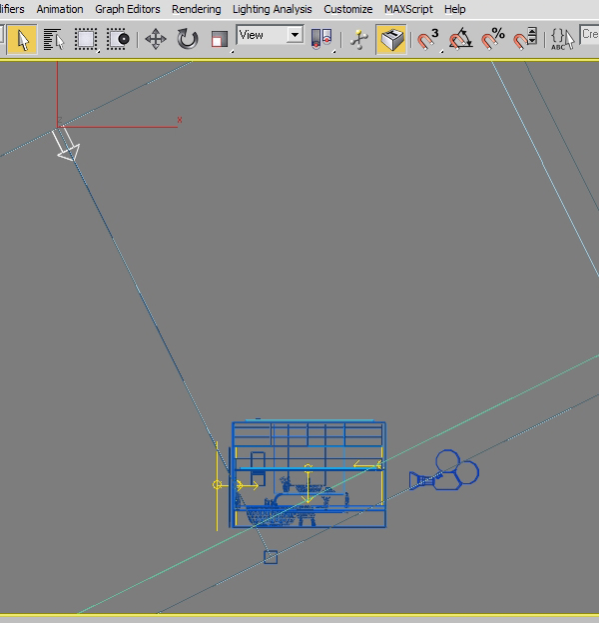599x623 pixels.
Task: Activate the Select and Scale tool
Action: [x=220, y=39]
